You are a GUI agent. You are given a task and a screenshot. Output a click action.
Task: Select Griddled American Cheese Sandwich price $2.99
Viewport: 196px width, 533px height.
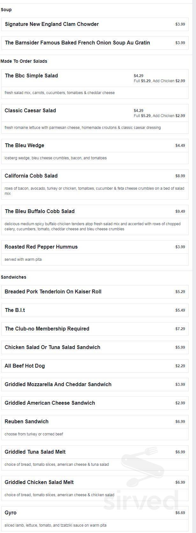(x=180, y=403)
